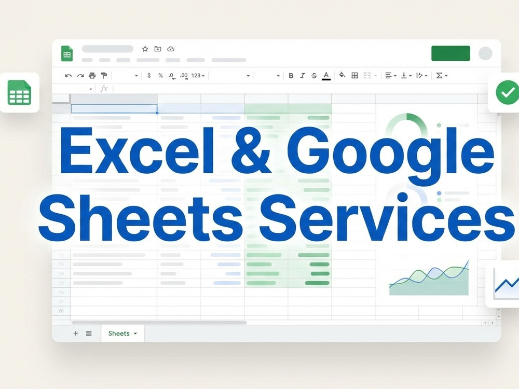
Task: Click the green checkmark badge
Action: tap(507, 92)
